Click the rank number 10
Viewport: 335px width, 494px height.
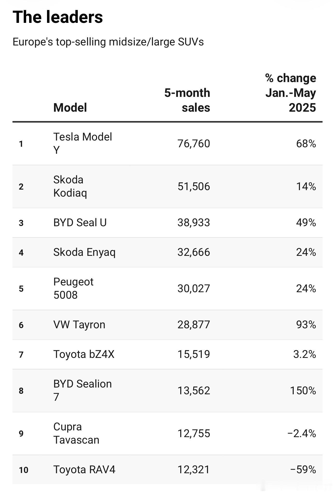pyautogui.click(x=24, y=470)
